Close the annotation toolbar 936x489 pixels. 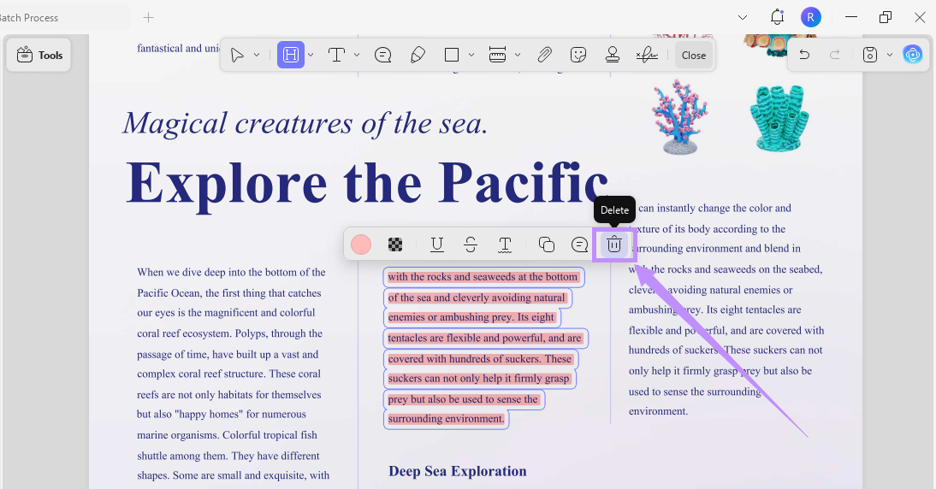(694, 56)
